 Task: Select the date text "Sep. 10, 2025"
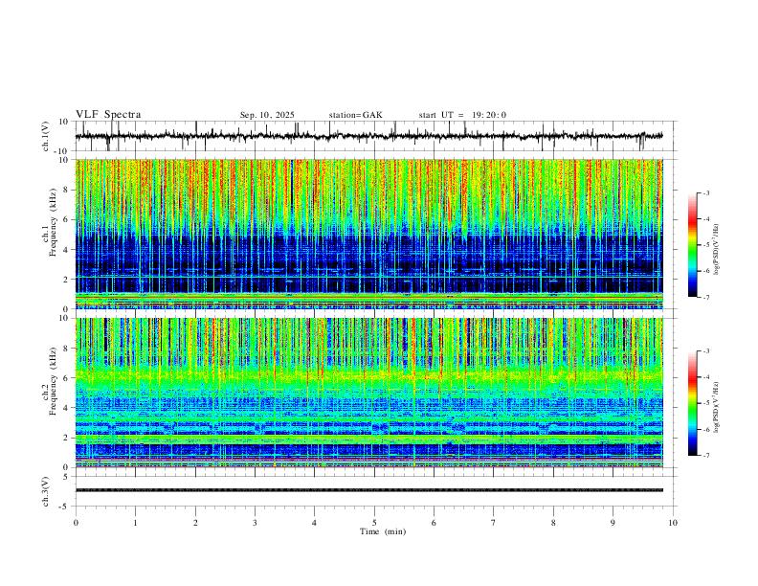click(x=267, y=115)
